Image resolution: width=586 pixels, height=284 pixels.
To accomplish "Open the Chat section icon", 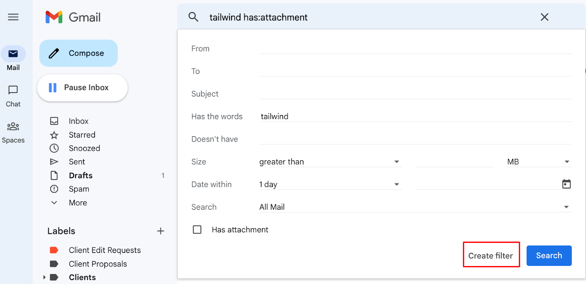I will (x=13, y=90).
